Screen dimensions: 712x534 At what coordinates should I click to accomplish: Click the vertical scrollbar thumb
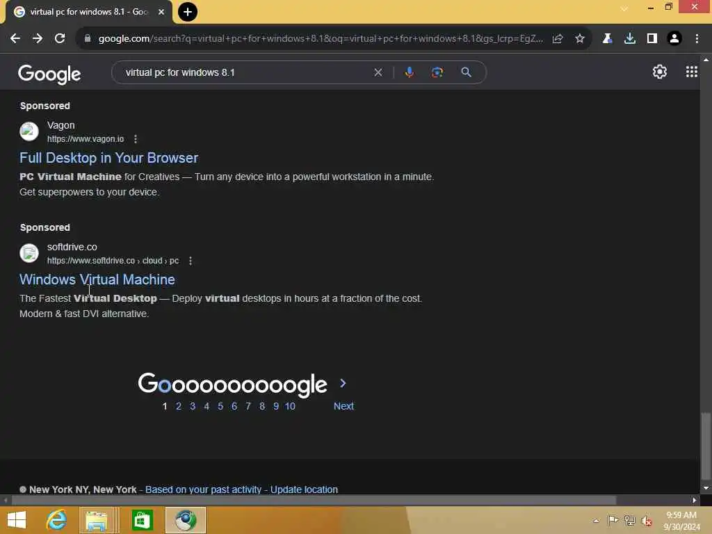coord(706,446)
